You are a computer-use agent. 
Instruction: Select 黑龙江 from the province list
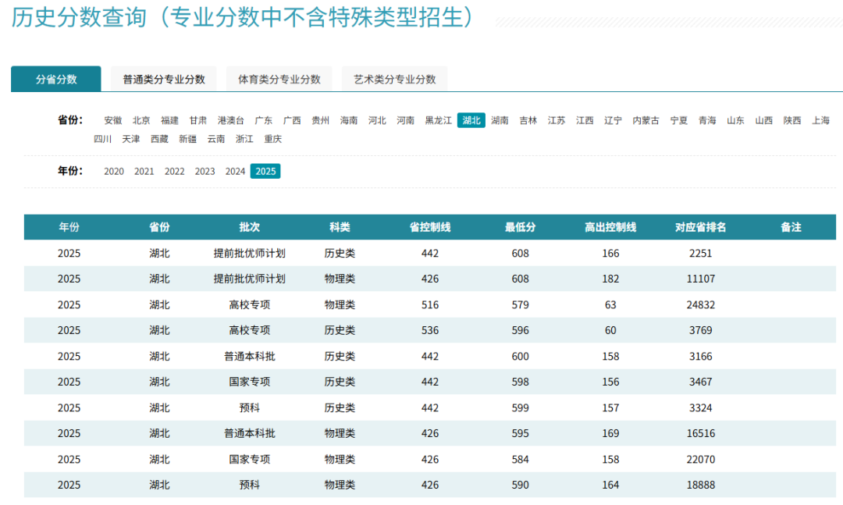438,120
